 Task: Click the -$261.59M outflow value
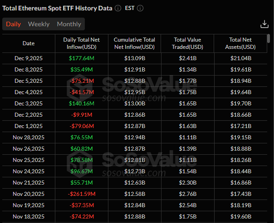(82, 194)
